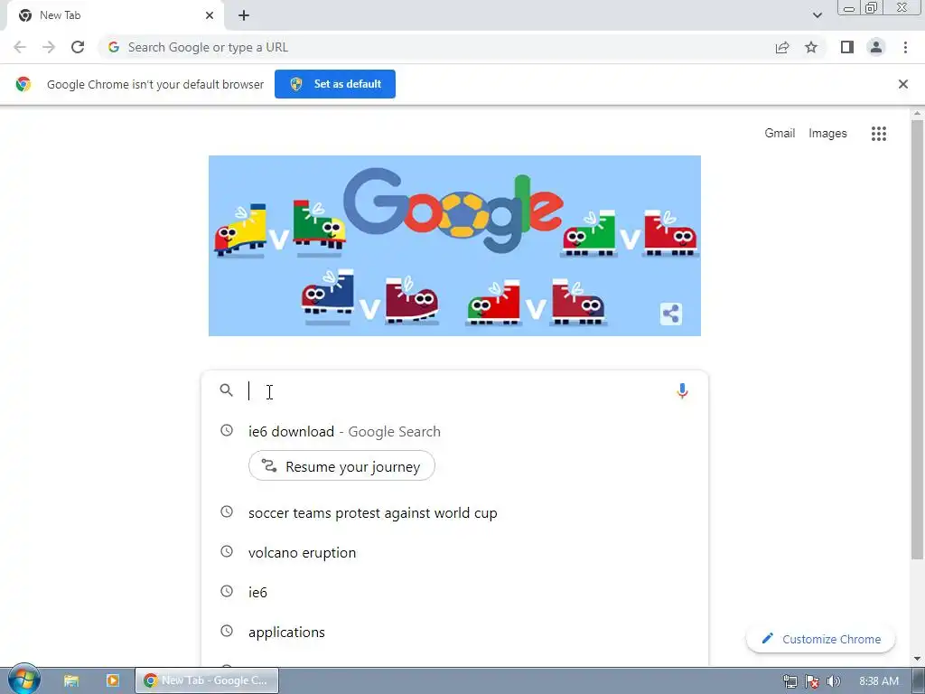Dismiss the default browser infobar

(x=903, y=84)
